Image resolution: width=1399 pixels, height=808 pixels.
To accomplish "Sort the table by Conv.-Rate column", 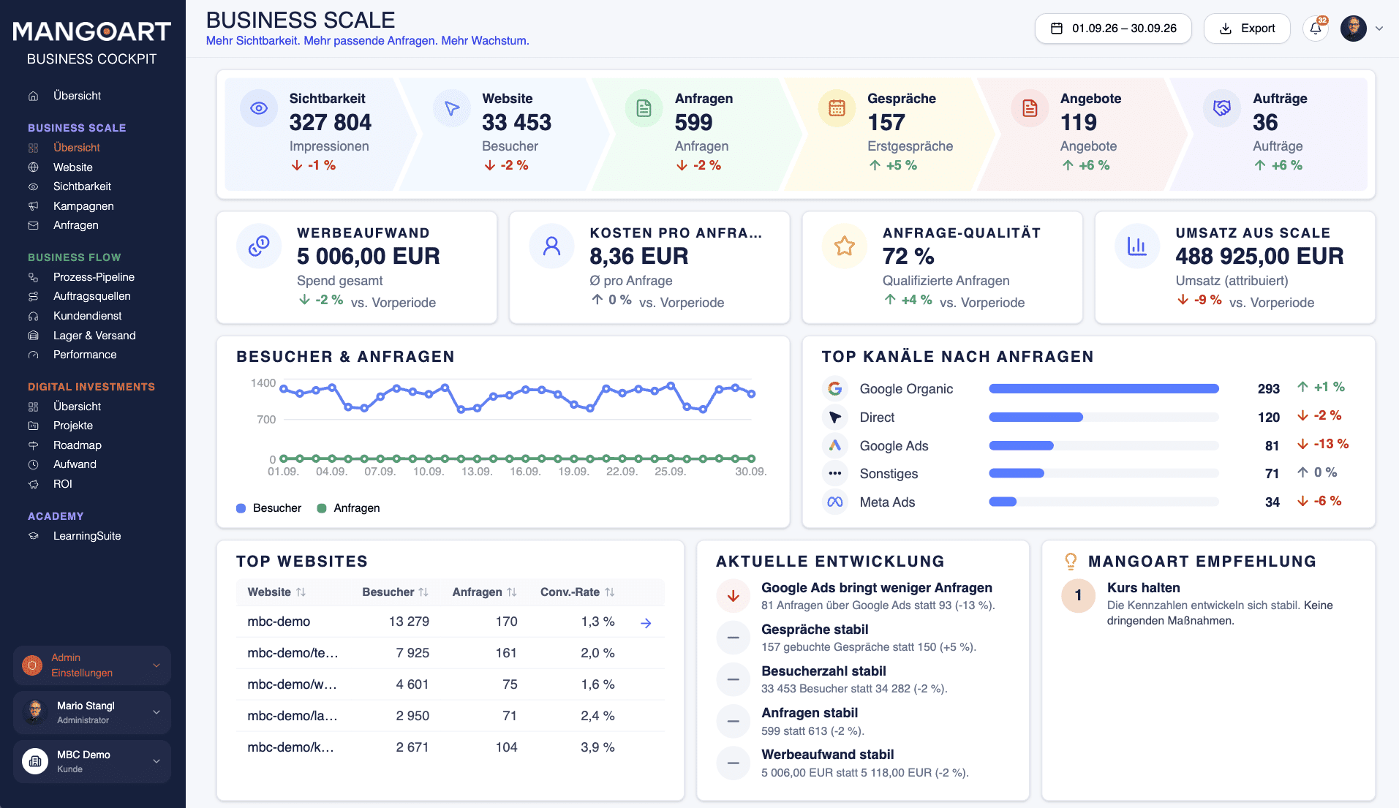I will coord(578,592).
